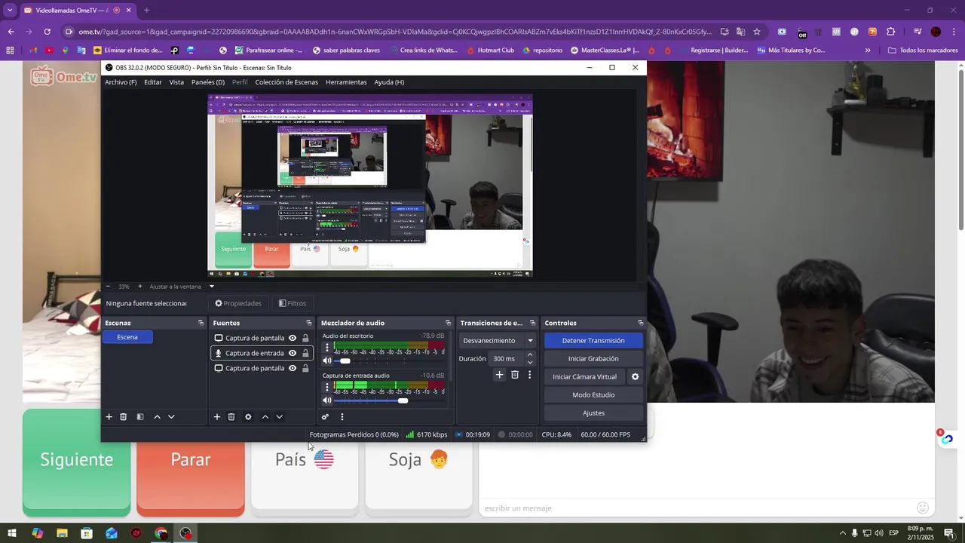This screenshot has height=543, width=965.
Task: Open Chrome tab search chevron
Action: click(11, 11)
